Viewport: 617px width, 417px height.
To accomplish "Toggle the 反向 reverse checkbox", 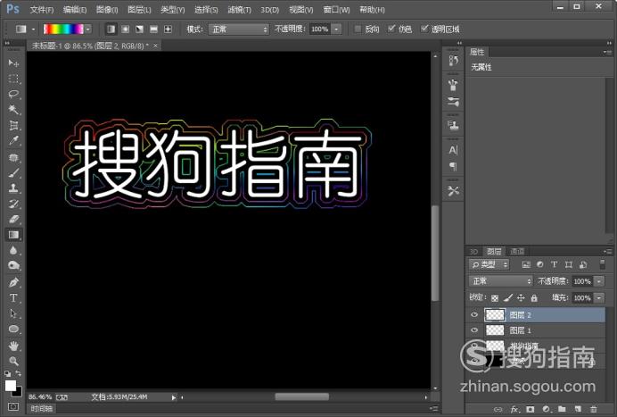I will click(x=358, y=29).
